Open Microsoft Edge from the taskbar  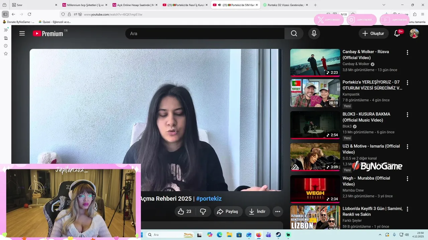tap(219, 235)
